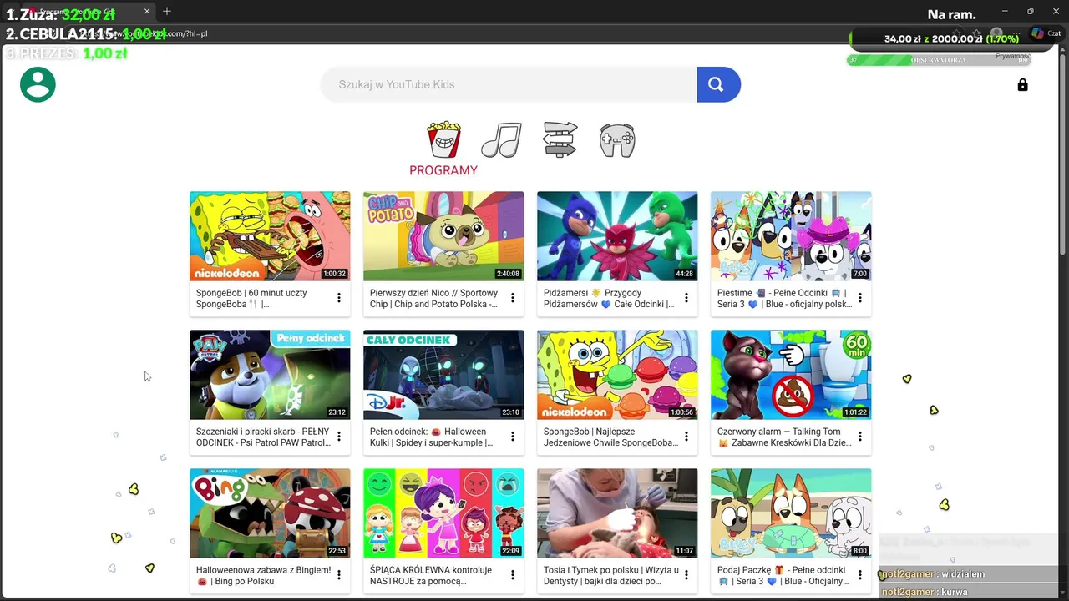This screenshot has width=1069, height=601.
Task: Play the Podaj Paczkę Bluey thumbnail
Action: coord(791,513)
